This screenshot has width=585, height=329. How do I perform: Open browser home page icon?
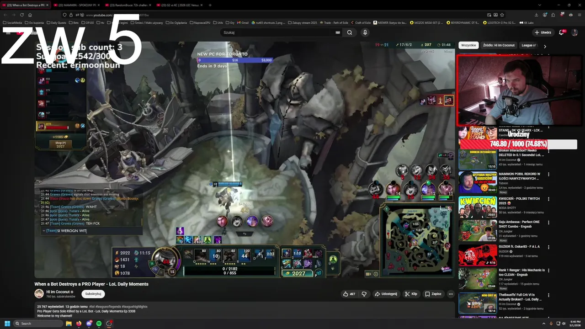point(30,15)
